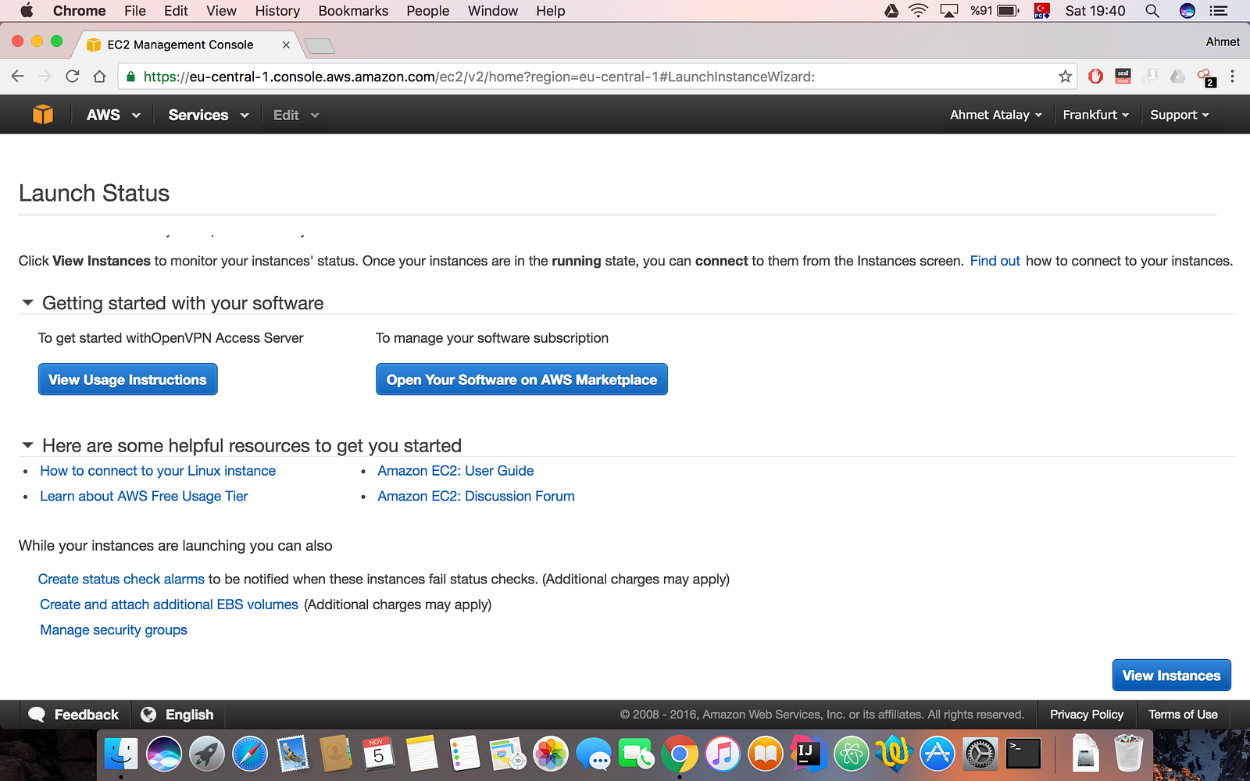Image resolution: width=1250 pixels, height=781 pixels.
Task: Open the Chrome File menu
Action: coord(135,11)
